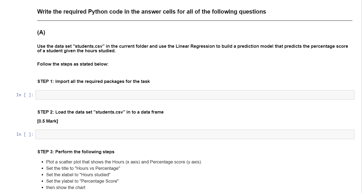Click the heading 'Write the required Python code'

coord(152,12)
